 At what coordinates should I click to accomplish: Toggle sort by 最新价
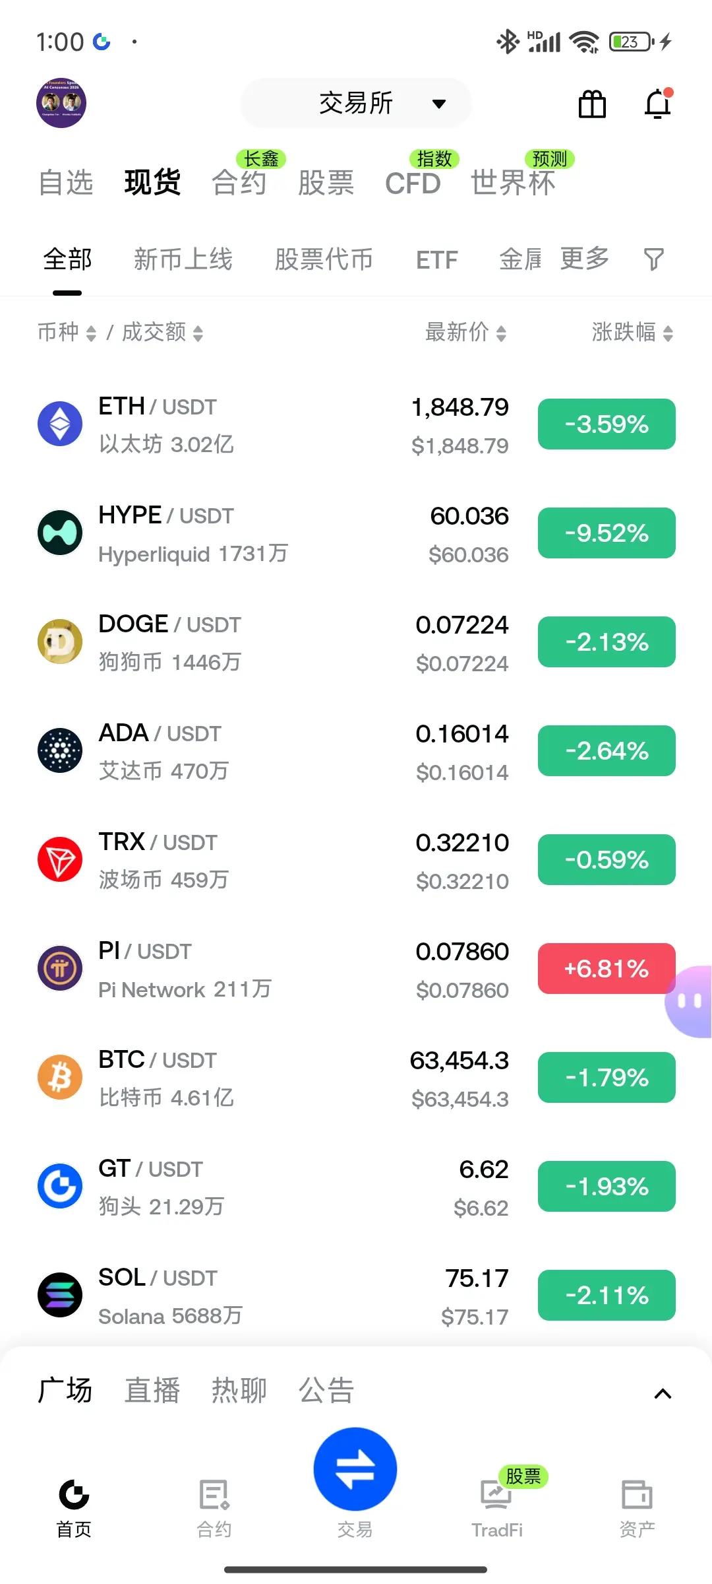click(466, 332)
